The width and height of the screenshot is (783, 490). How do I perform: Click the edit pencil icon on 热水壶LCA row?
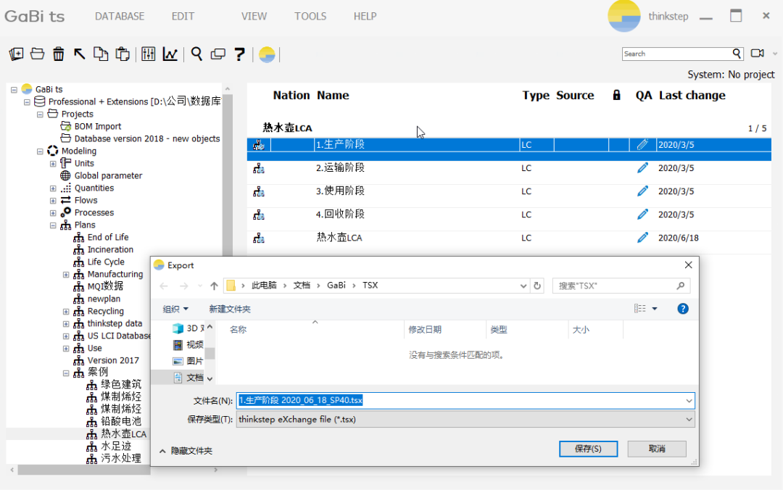(x=642, y=237)
